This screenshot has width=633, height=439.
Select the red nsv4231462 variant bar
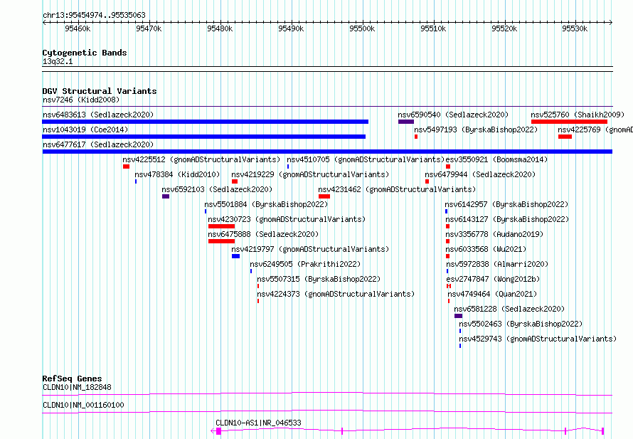pos(324,196)
